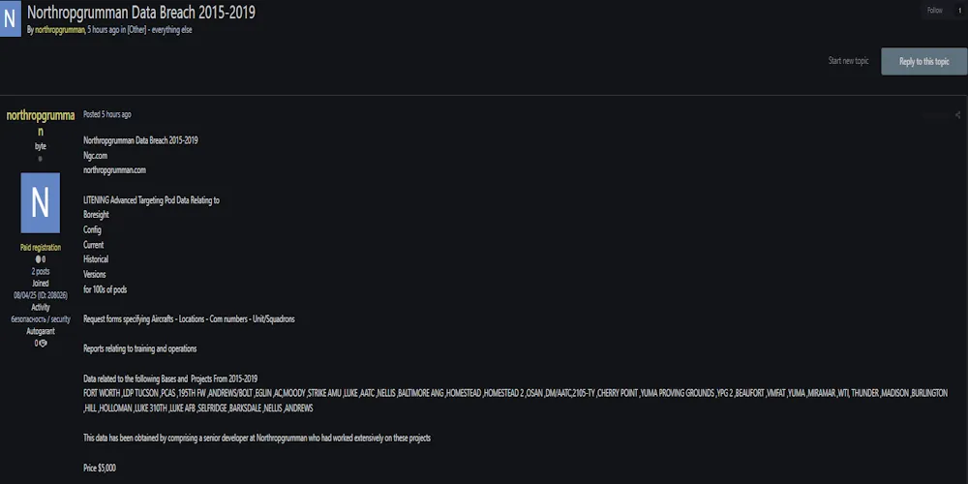968x484 pixels.
Task: Toggle Follow for this topic
Action: pyautogui.click(x=934, y=11)
